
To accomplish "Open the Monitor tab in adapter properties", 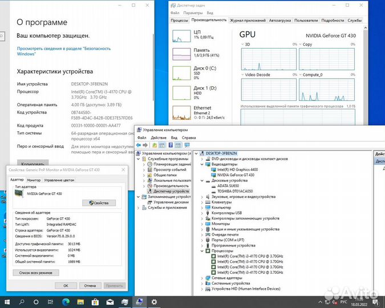I will 34,180.
